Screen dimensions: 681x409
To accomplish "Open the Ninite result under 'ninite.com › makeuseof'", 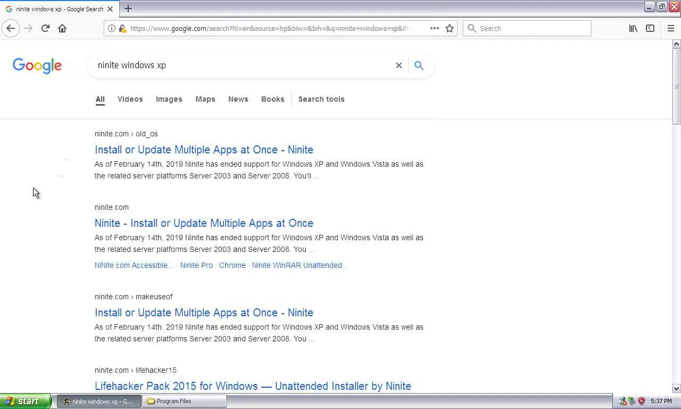I will coord(204,313).
